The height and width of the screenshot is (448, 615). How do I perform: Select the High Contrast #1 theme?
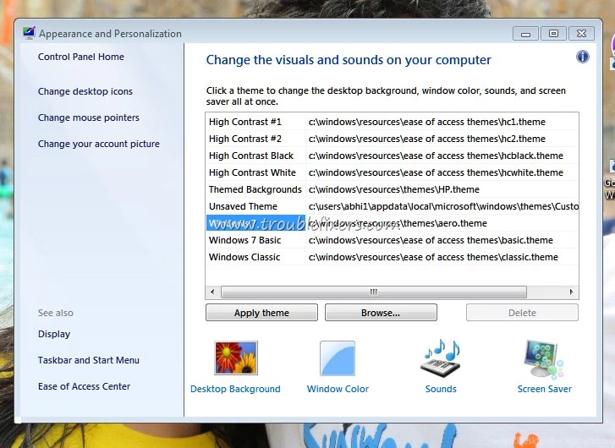click(245, 122)
